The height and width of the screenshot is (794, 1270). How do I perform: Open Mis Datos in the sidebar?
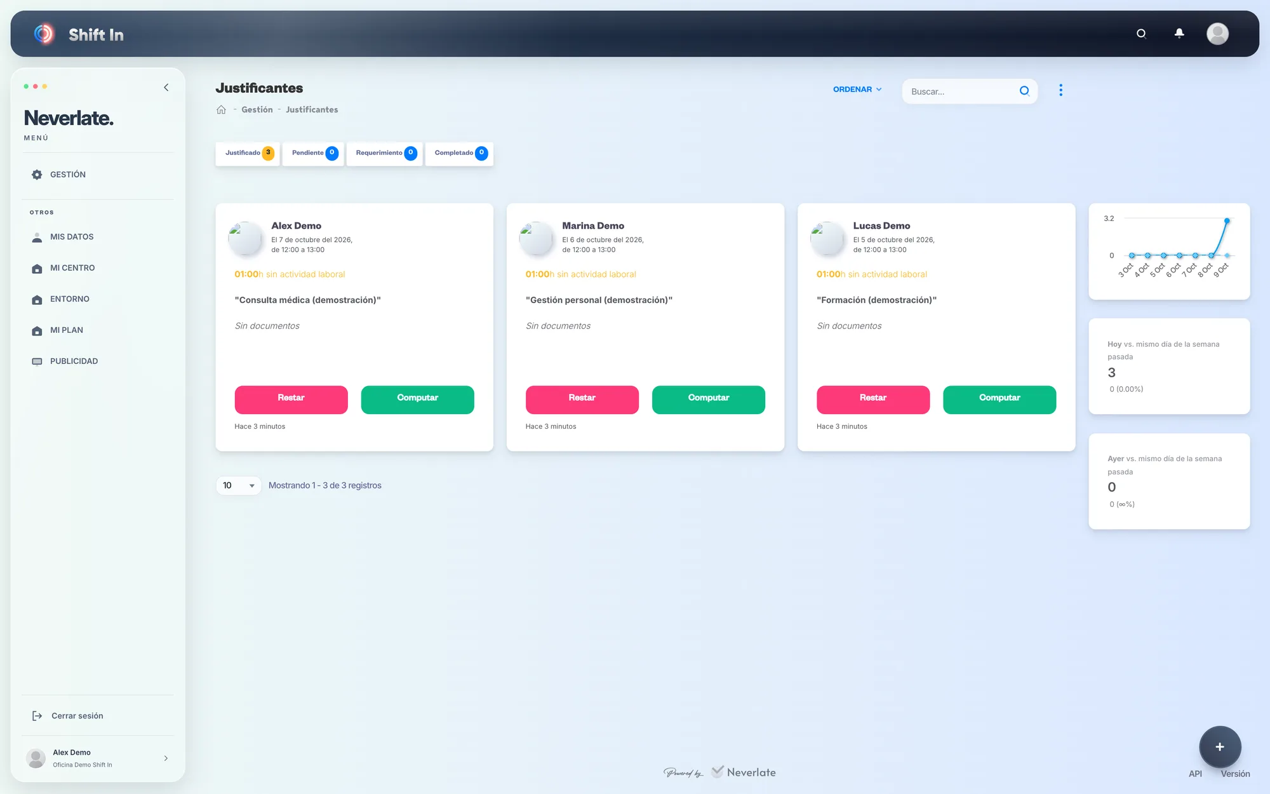click(x=98, y=237)
